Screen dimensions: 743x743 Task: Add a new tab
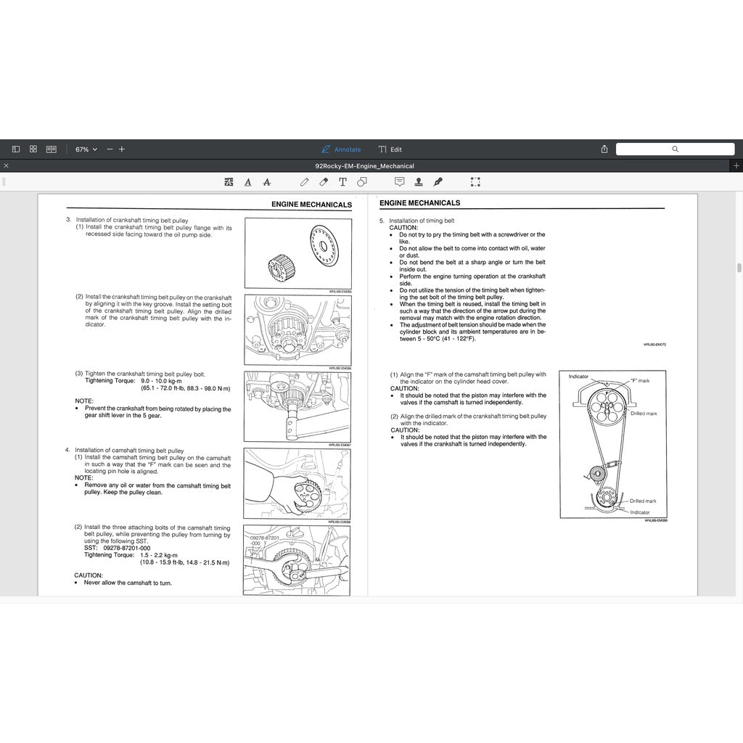point(736,166)
